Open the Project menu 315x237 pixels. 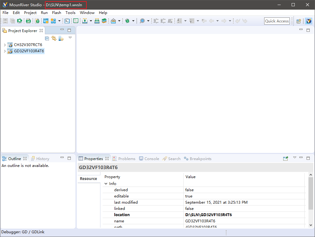[30, 13]
